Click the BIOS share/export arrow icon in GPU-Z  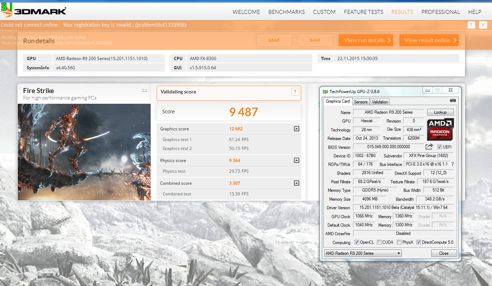click(x=429, y=147)
